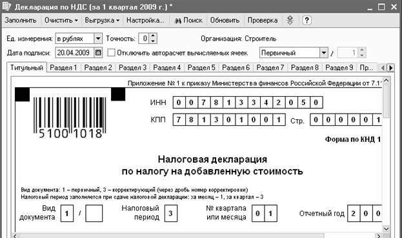This screenshot has height=238, width=402.
Task: Click the Поиск binoculars search button
Action: pos(188,20)
